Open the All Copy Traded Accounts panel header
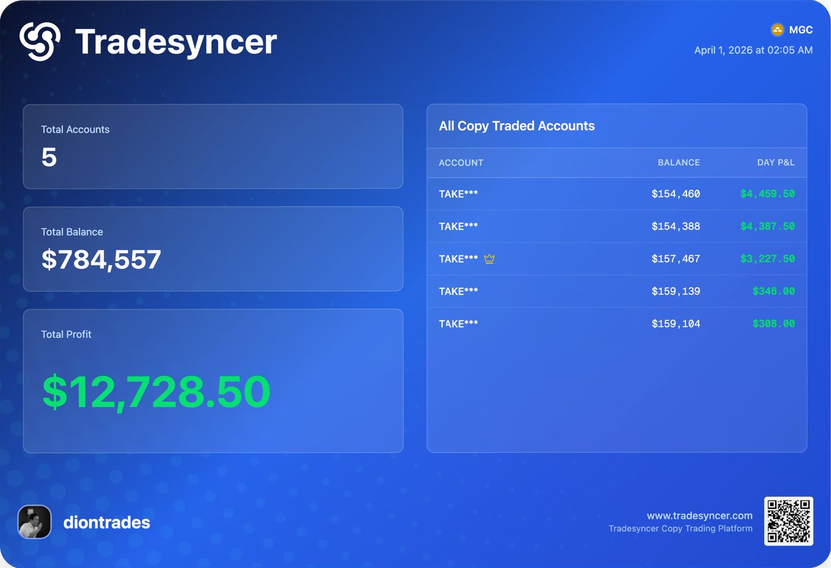 coord(516,126)
